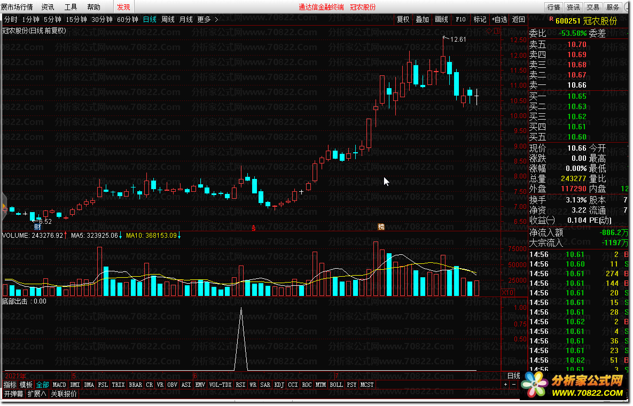Select the DMA indicator
The image size is (633, 406).
(x=89, y=385)
